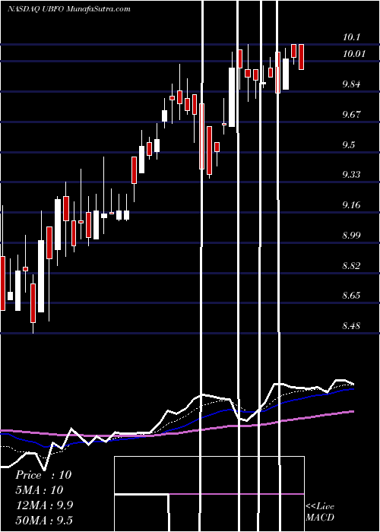
Task: Click the 8.99 price axis label
Action: click(351, 235)
